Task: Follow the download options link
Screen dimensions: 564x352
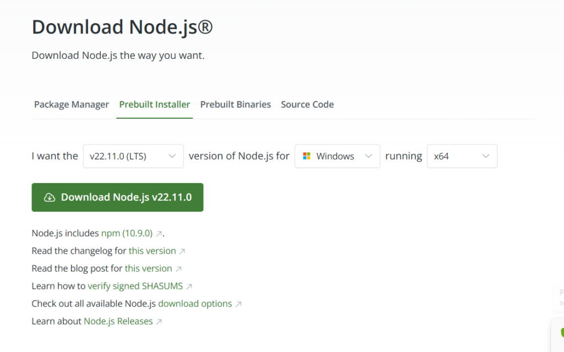Action: [195, 304]
